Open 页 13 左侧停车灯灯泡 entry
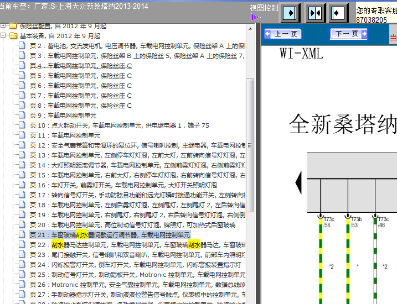The image size is (397, 304). [x=137, y=155]
